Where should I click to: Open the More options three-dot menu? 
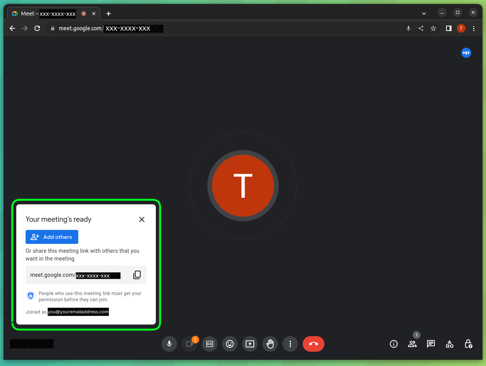pyautogui.click(x=290, y=344)
